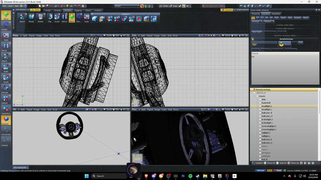Open the File menu
321x180 pixels.
(4, 6)
